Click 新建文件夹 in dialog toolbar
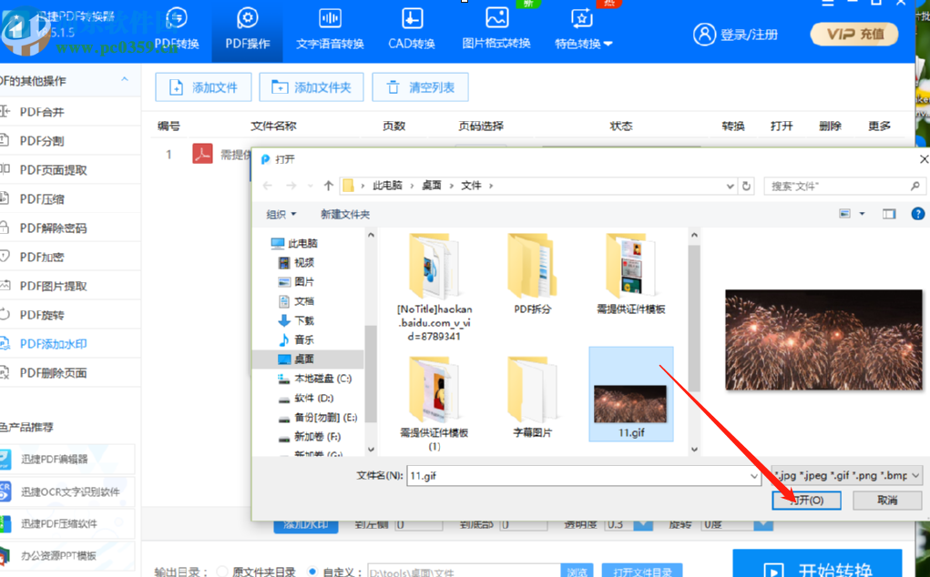 tap(345, 215)
